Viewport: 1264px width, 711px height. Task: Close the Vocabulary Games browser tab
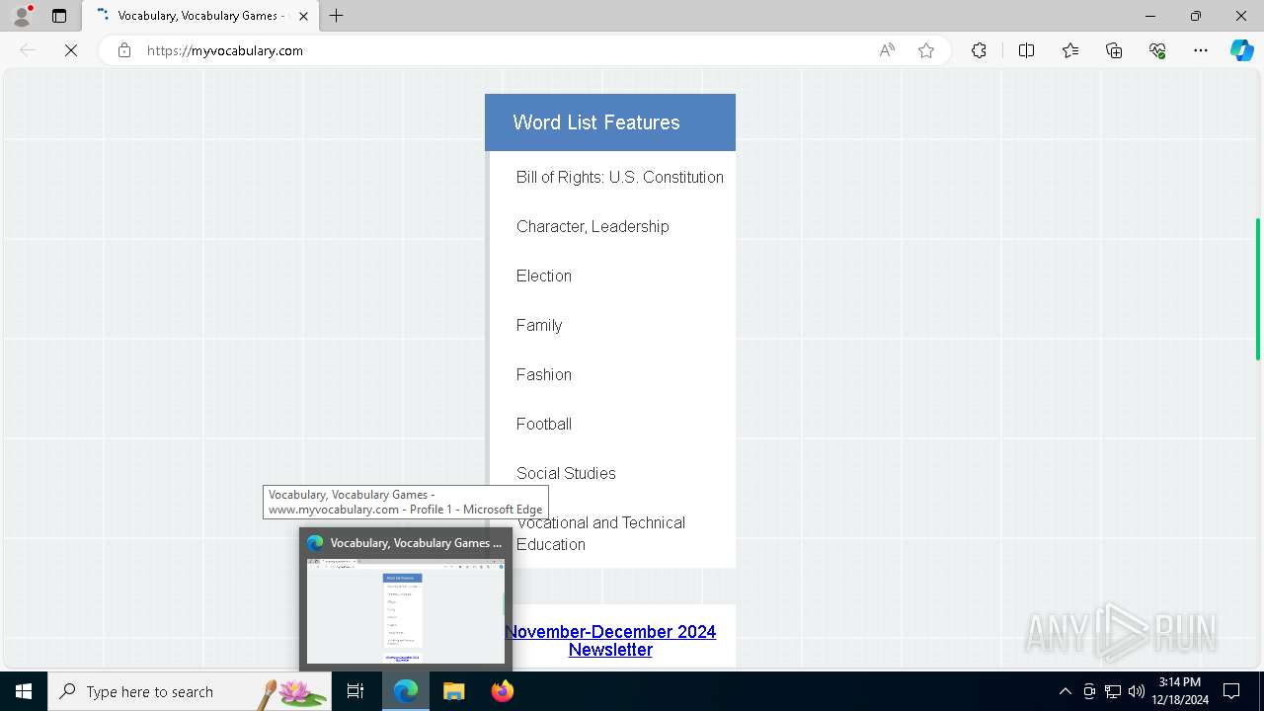pyautogui.click(x=303, y=16)
